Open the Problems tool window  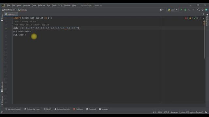click(78, 109)
